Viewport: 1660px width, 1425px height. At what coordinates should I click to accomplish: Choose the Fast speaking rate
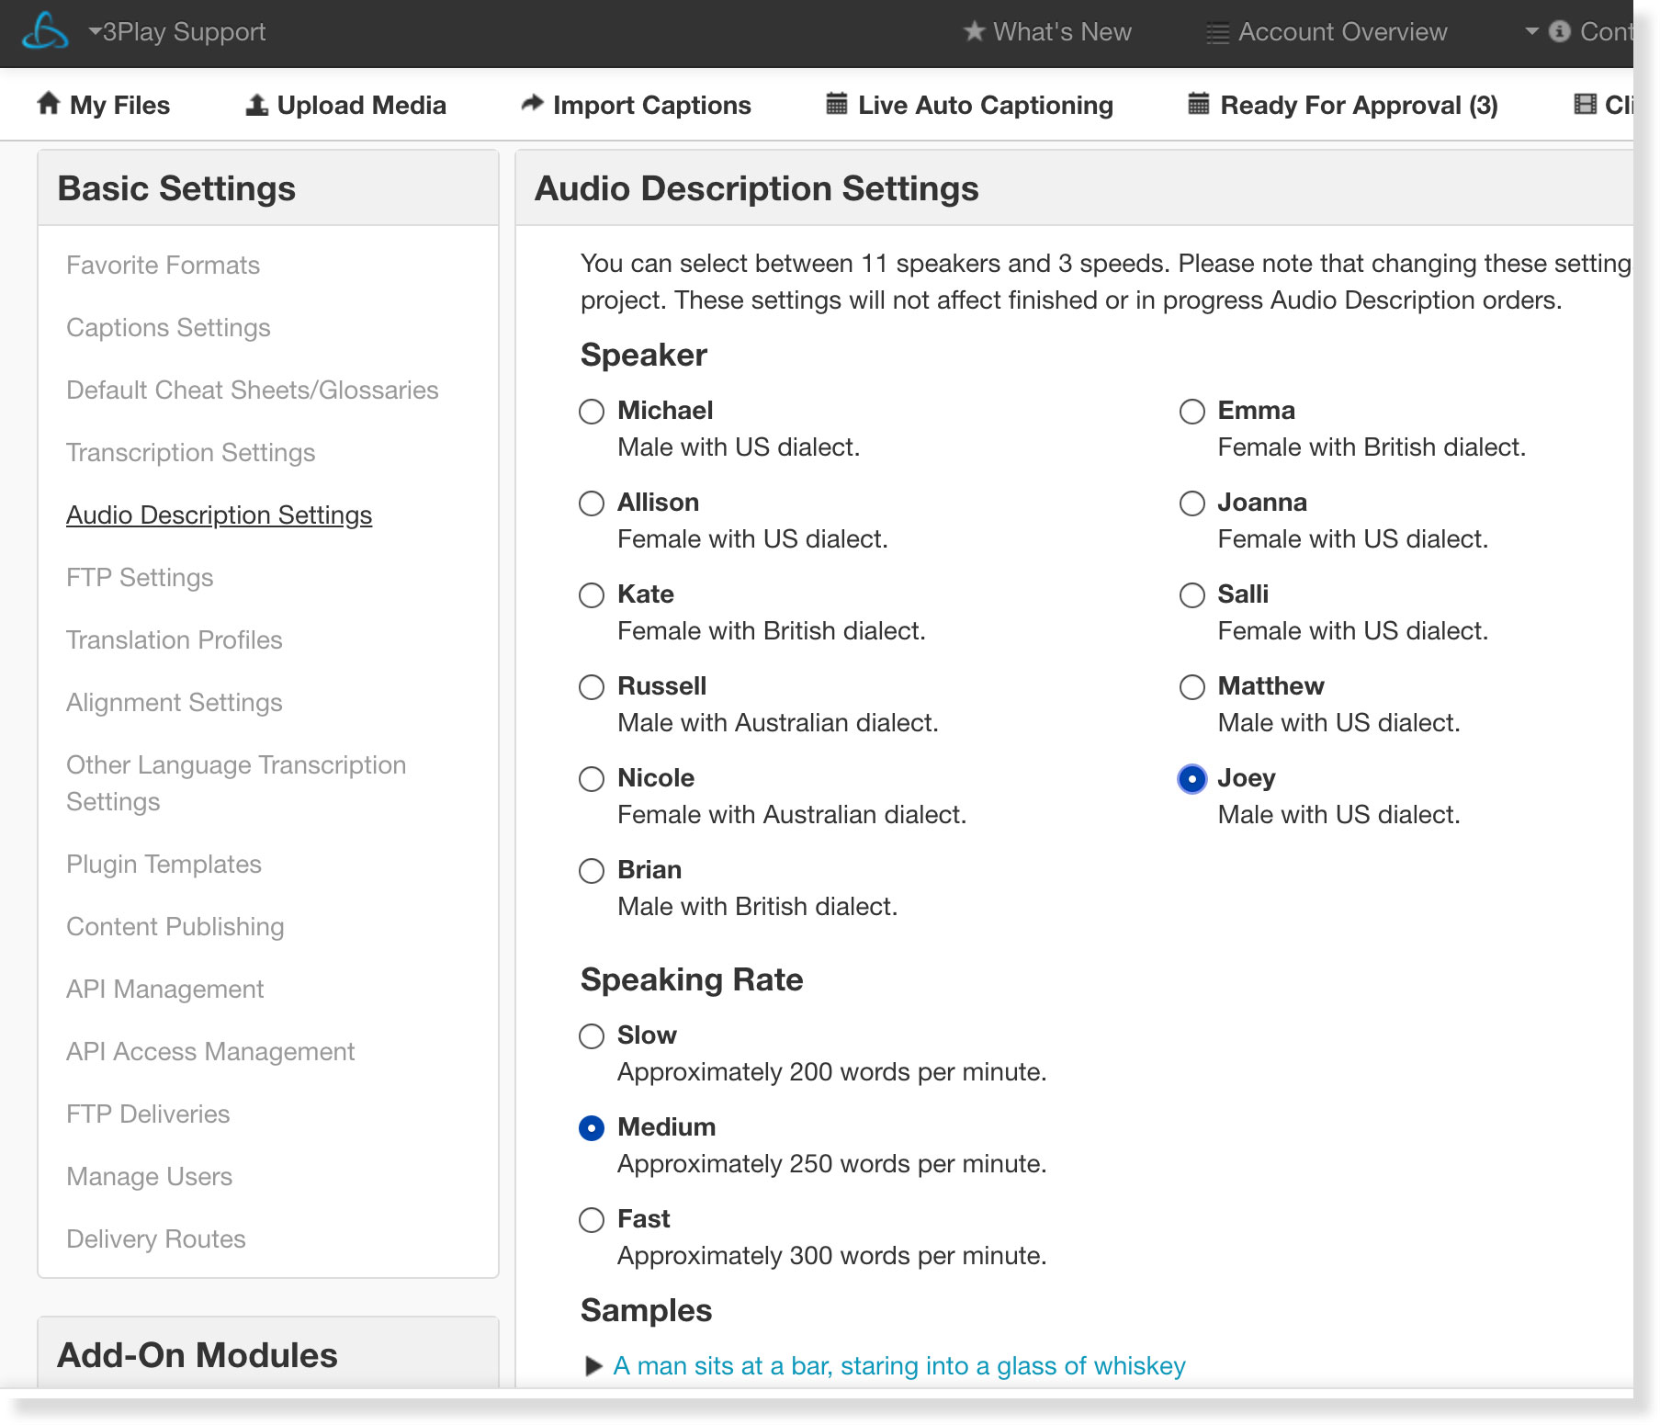click(592, 1220)
